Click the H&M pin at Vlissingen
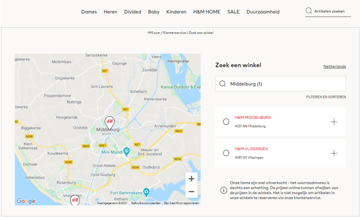 [x=75, y=200]
